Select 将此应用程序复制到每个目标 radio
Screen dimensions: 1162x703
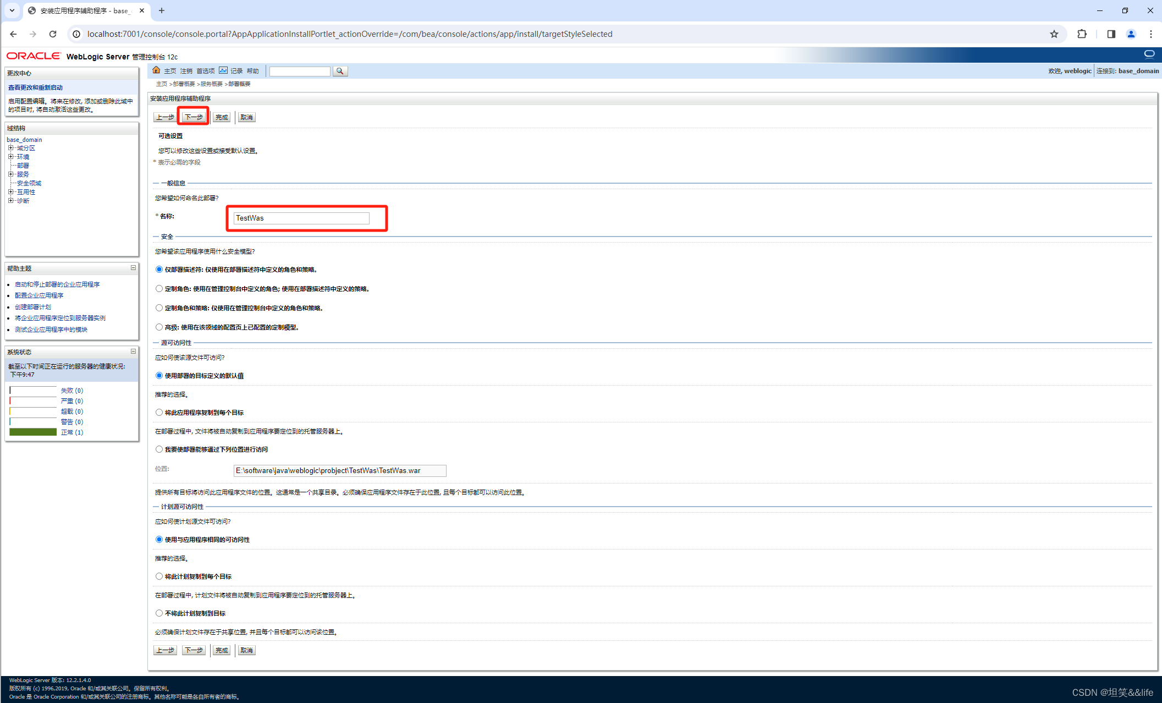pos(159,413)
